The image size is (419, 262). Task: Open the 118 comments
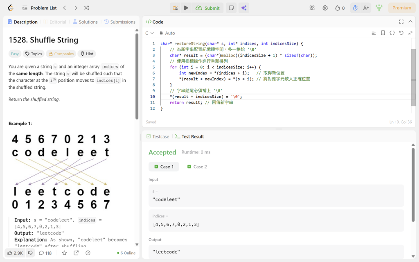click(x=45, y=253)
